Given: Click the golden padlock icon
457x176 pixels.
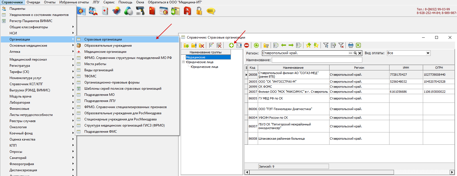Looking at the screenshot, I should [199, 11].
